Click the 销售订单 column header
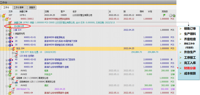 coord(24,12)
